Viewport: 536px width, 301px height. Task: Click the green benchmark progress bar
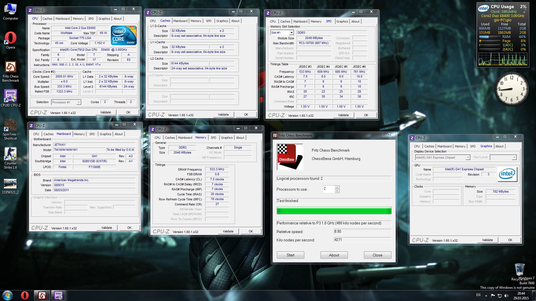(x=334, y=211)
